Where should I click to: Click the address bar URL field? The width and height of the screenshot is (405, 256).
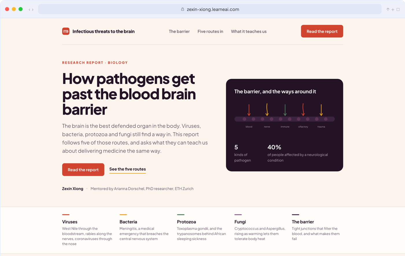point(210,9)
